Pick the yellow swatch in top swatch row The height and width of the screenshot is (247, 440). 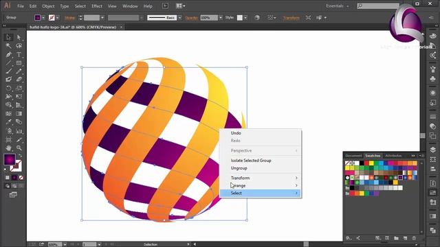coord(371,163)
